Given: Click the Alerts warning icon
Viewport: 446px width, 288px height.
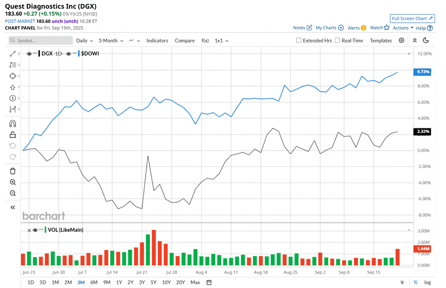Looking at the screenshot, I should coord(364,28).
